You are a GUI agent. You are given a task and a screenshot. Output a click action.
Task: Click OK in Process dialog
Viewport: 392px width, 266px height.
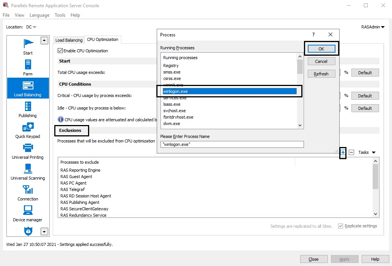(321, 49)
